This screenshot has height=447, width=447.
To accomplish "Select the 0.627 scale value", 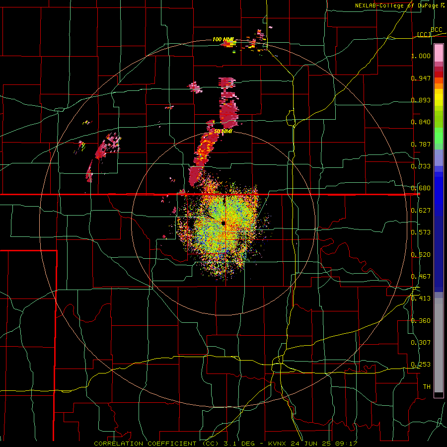I will [x=421, y=211].
